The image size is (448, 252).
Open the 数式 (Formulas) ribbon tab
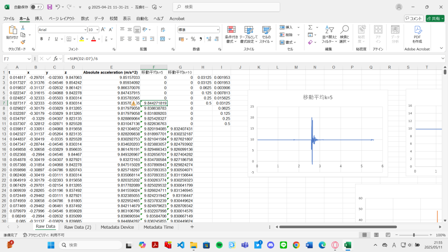[85, 18]
